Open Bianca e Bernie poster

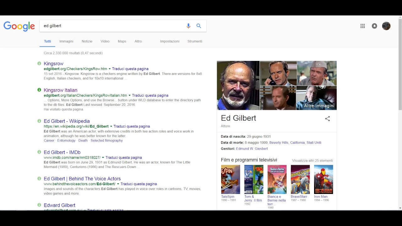coord(277,179)
